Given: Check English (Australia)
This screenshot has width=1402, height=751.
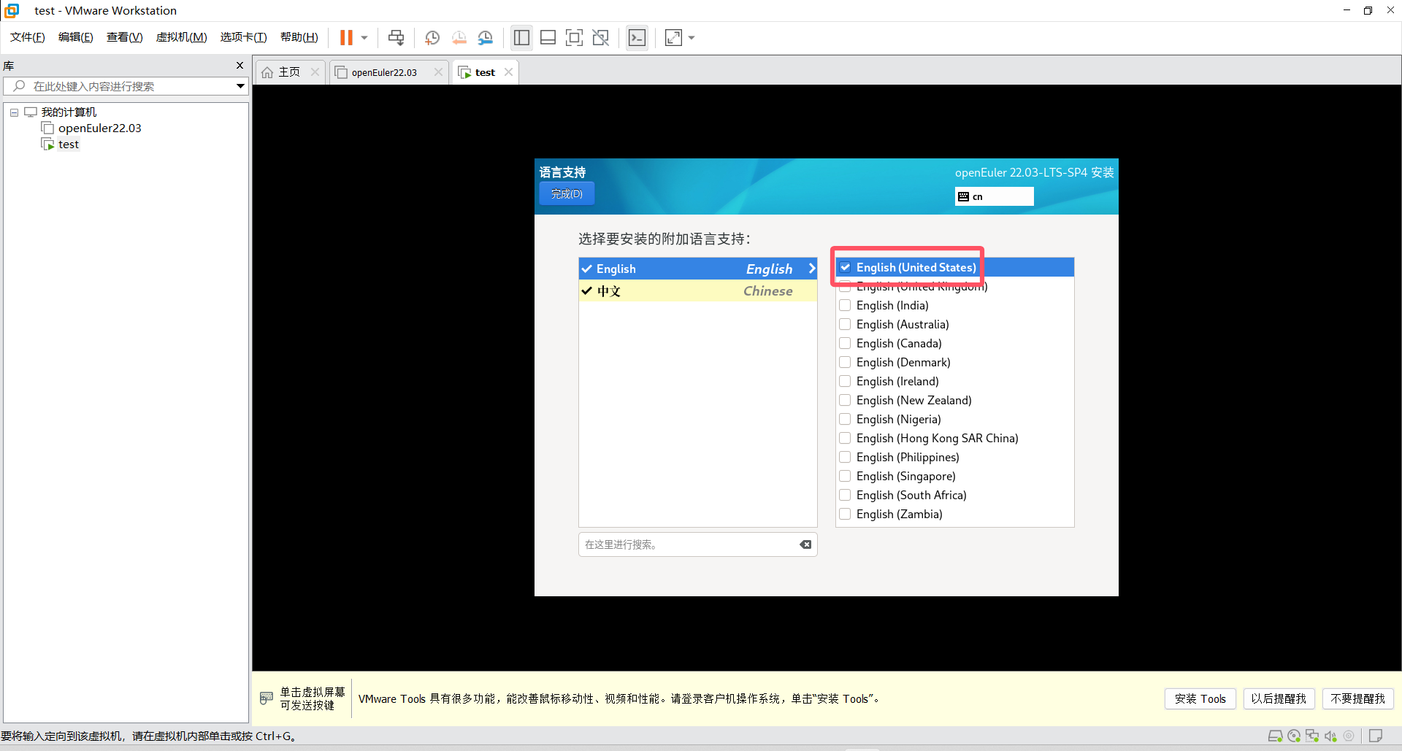Looking at the screenshot, I should click(x=845, y=324).
